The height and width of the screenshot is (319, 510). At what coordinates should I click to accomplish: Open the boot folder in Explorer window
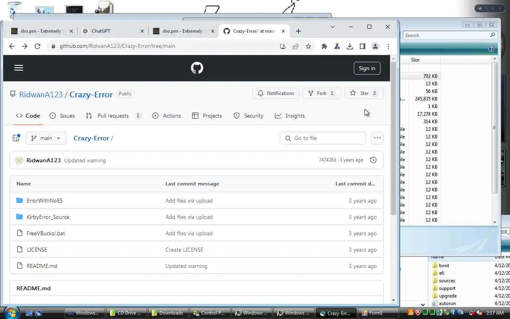444,266
